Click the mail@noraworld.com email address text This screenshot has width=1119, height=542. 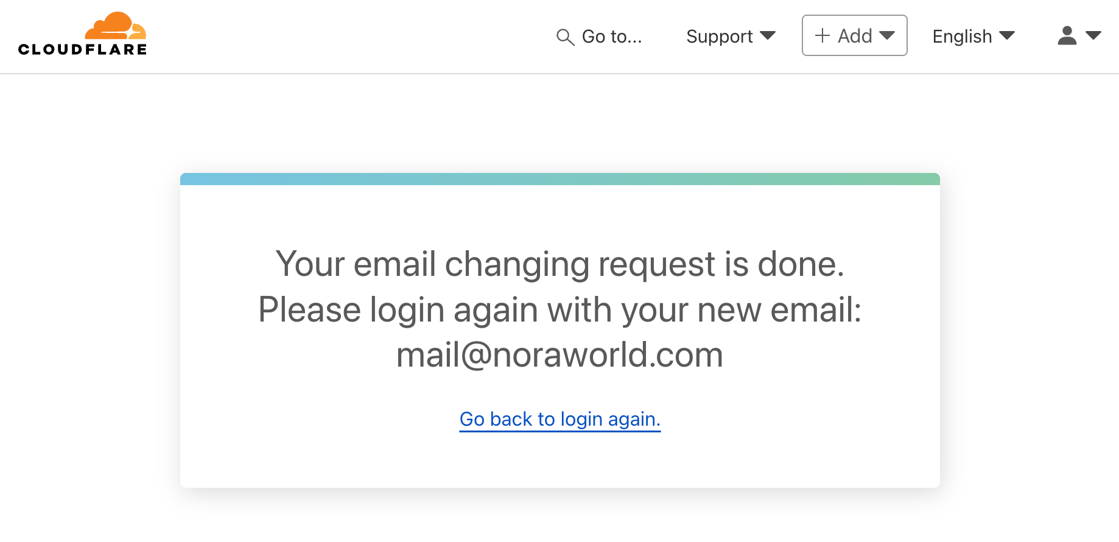click(559, 354)
